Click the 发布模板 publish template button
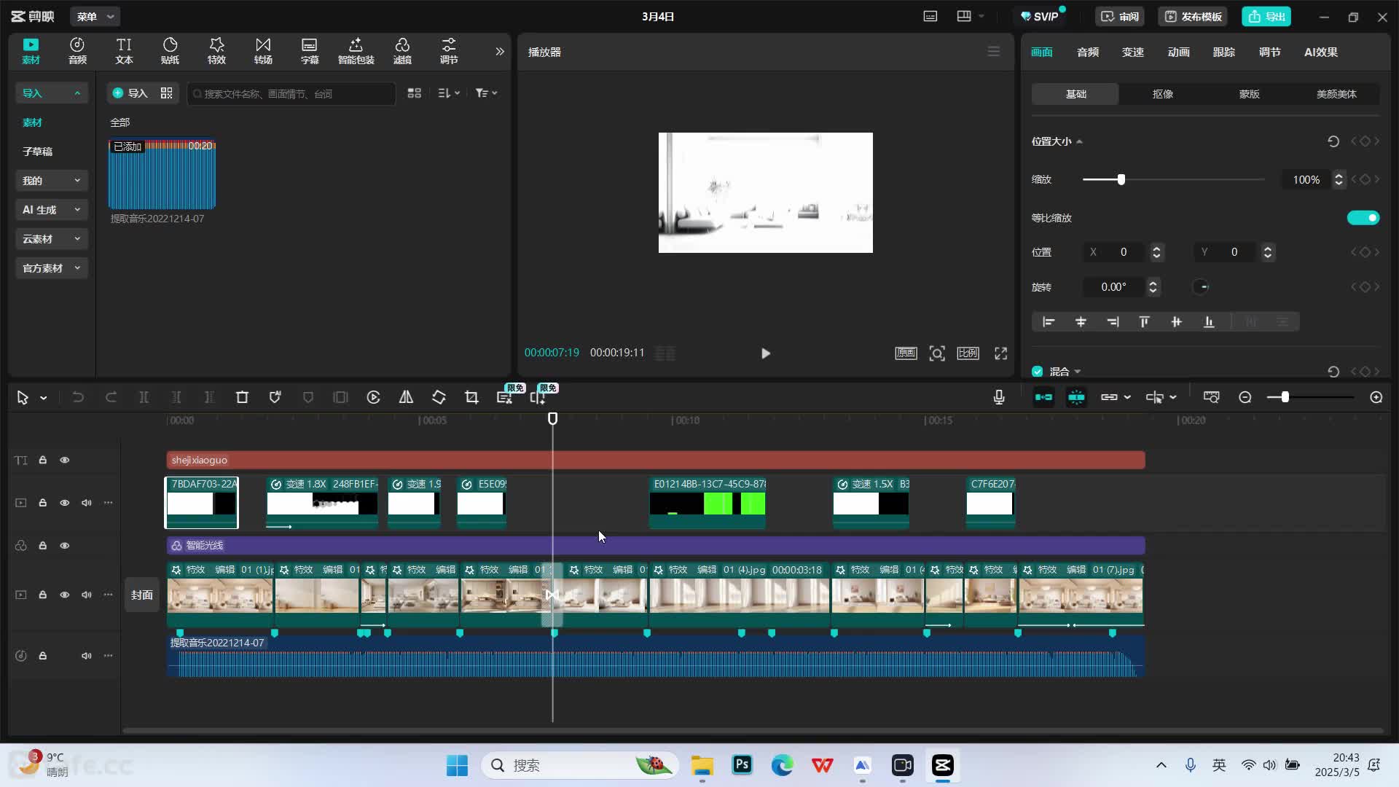This screenshot has height=787, width=1399. tap(1193, 17)
